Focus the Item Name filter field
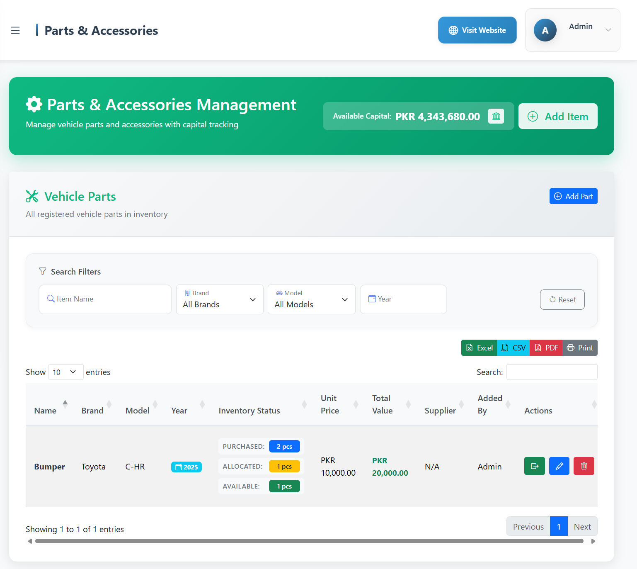 click(x=105, y=299)
